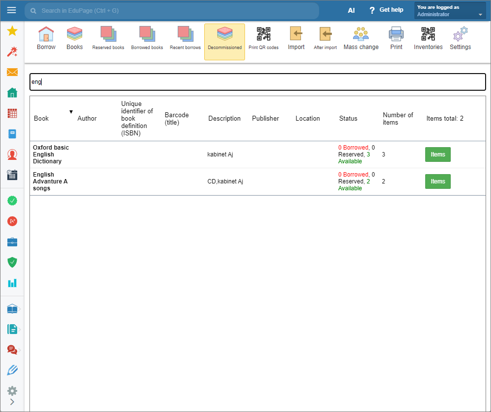This screenshot has height=412, width=491.
Task: Click the Get help link
Action: pyautogui.click(x=386, y=10)
